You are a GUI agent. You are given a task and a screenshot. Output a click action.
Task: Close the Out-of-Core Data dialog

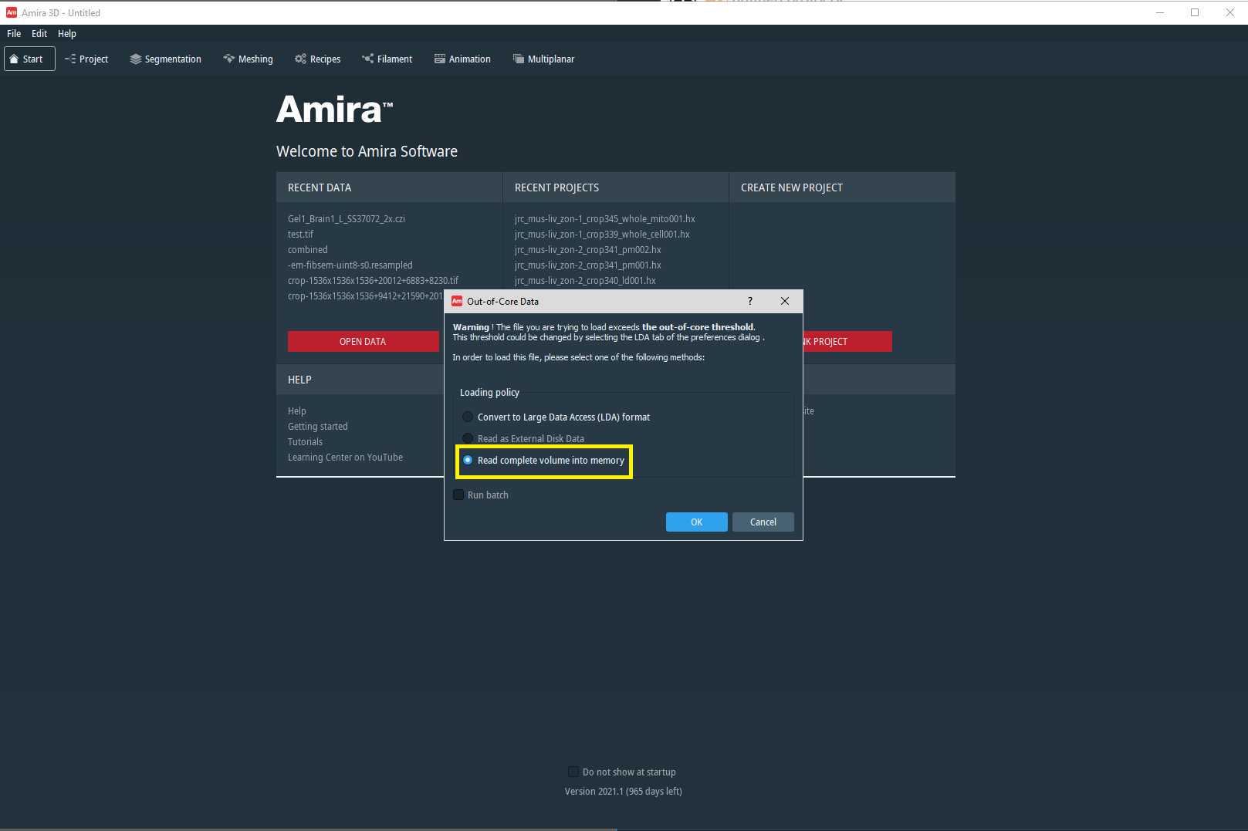click(785, 301)
